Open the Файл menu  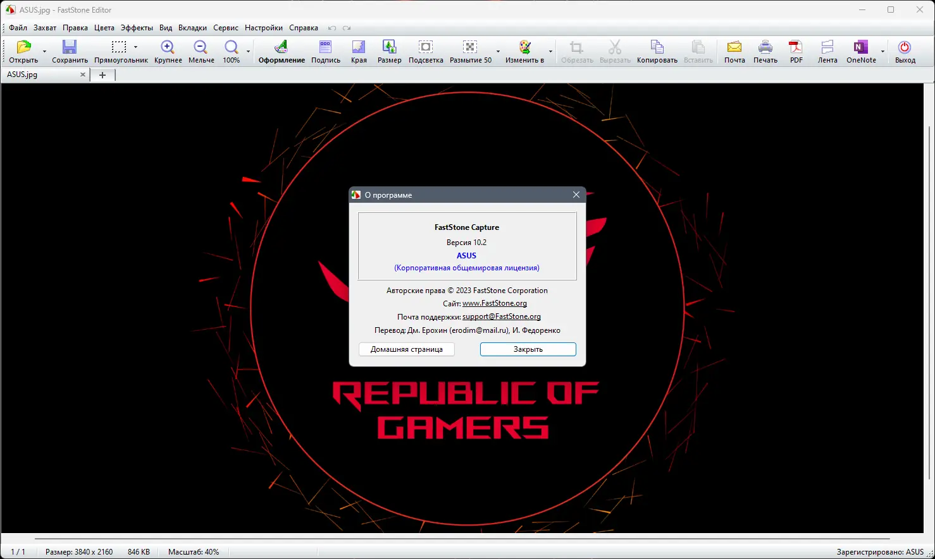pos(18,28)
